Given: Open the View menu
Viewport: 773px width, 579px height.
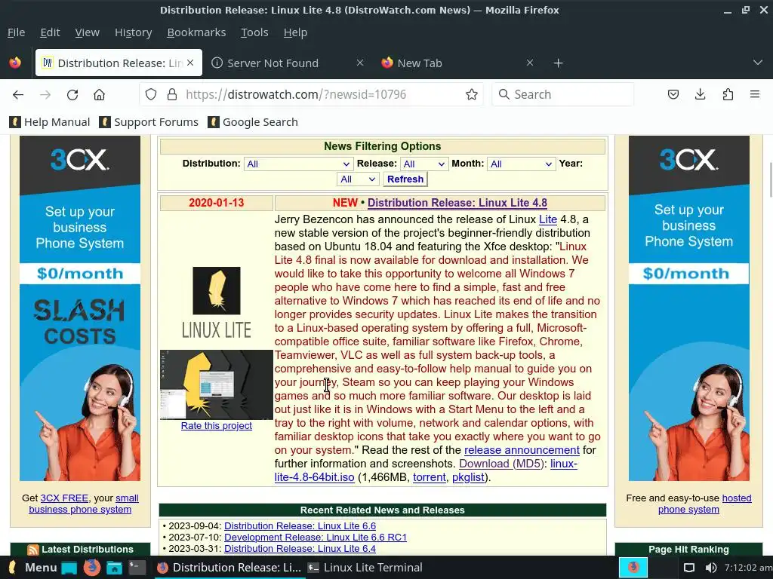Looking at the screenshot, I should point(88,32).
